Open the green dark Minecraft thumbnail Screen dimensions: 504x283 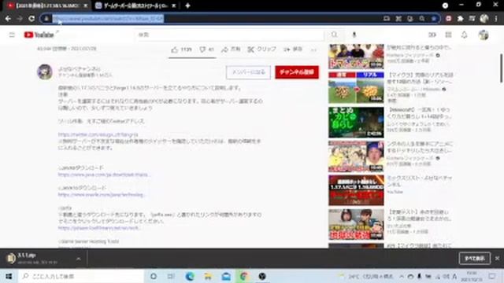point(356,123)
